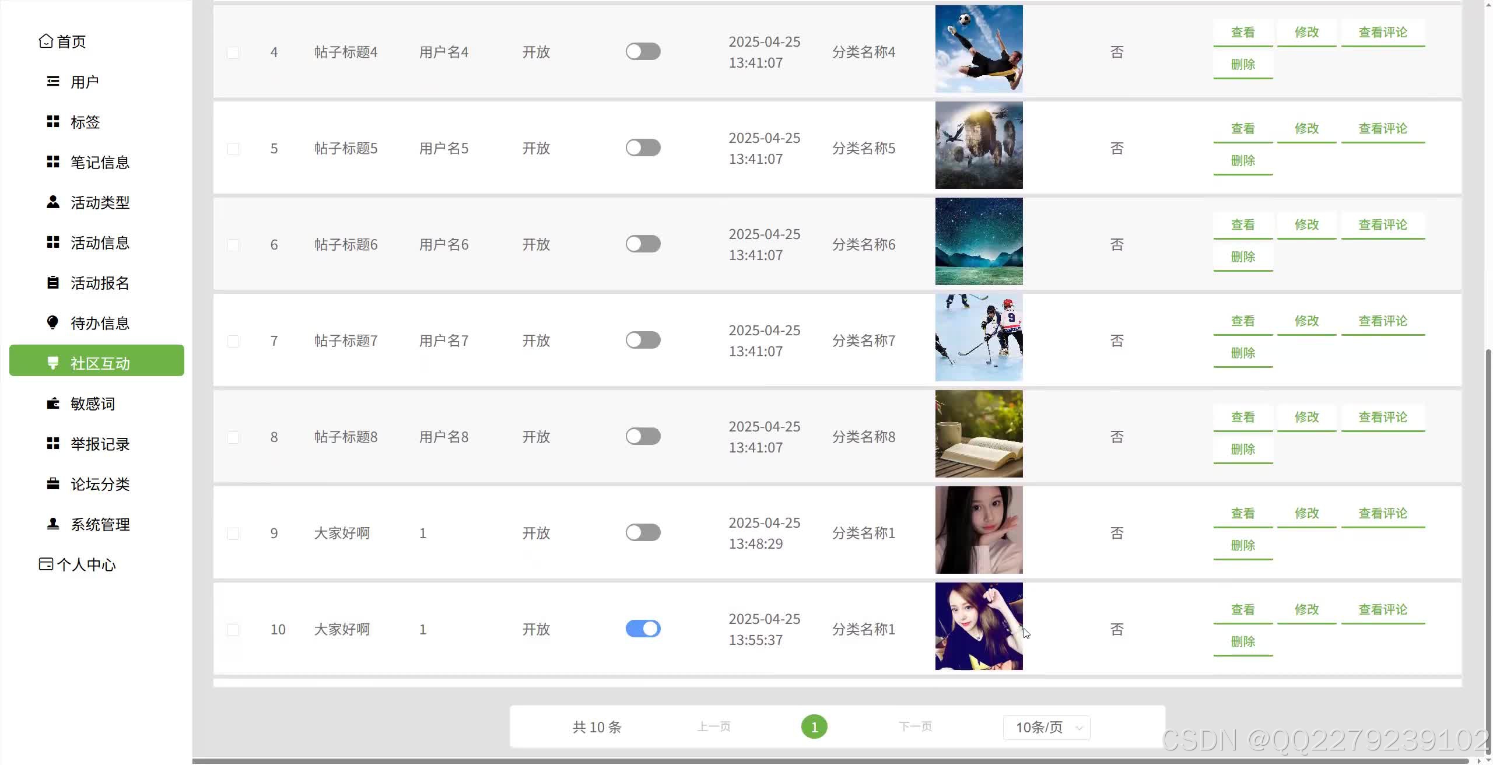
Task: Enable the toggle switch for 帖子标题5
Action: pos(643,148)
